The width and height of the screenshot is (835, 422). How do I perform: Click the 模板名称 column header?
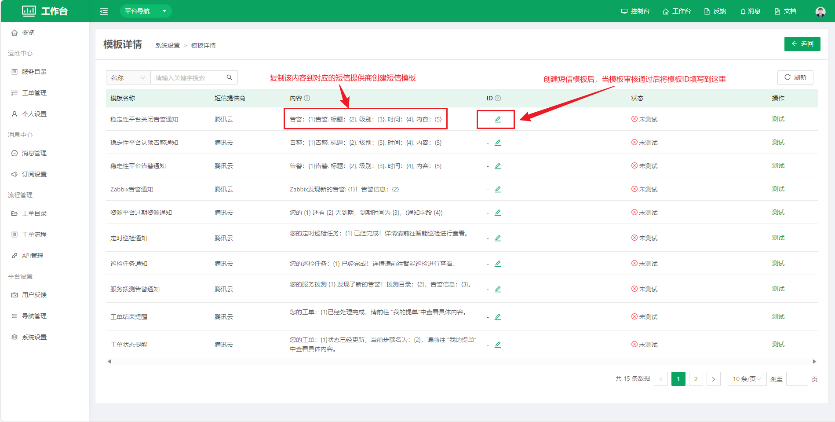[123, 98]
